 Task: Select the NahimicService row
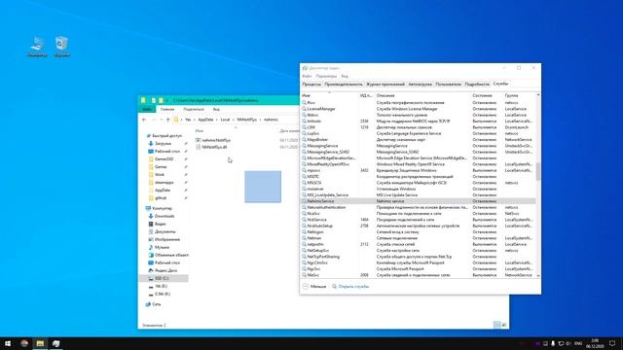(418, 201)
